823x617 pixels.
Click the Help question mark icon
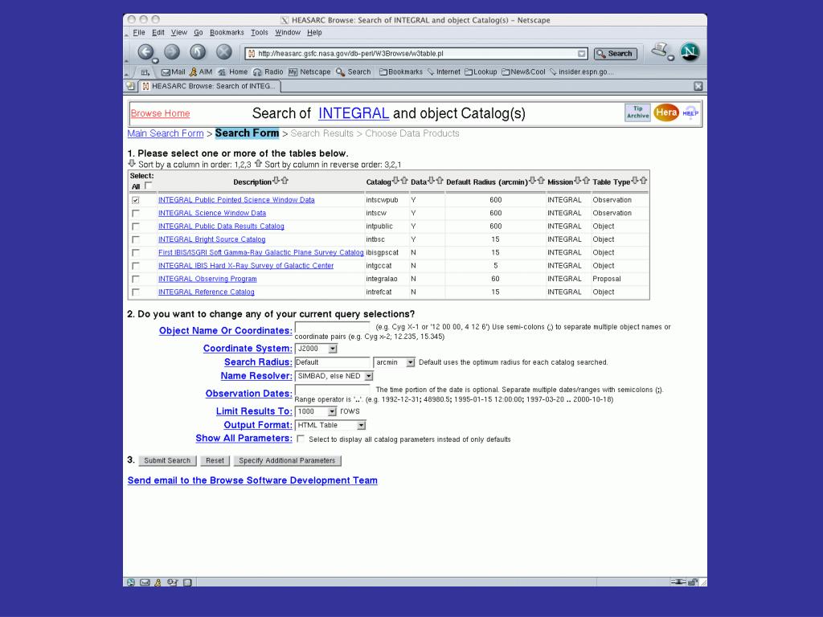click(x=690, y=112)
